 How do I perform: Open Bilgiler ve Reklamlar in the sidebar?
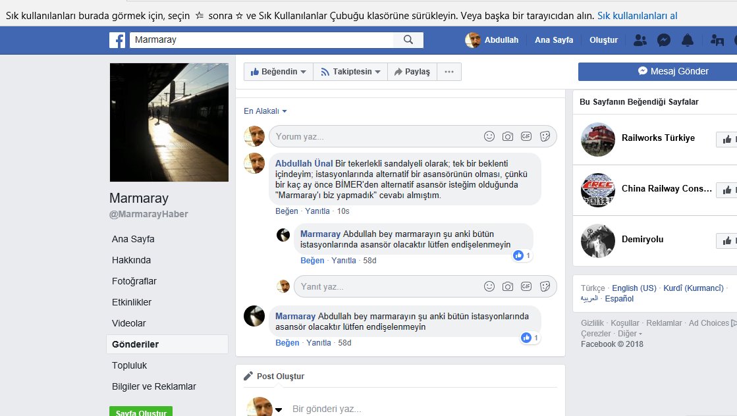point(153,387)
